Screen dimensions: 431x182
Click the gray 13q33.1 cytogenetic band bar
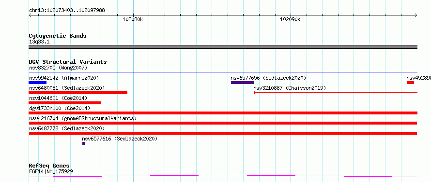point(223,47)
